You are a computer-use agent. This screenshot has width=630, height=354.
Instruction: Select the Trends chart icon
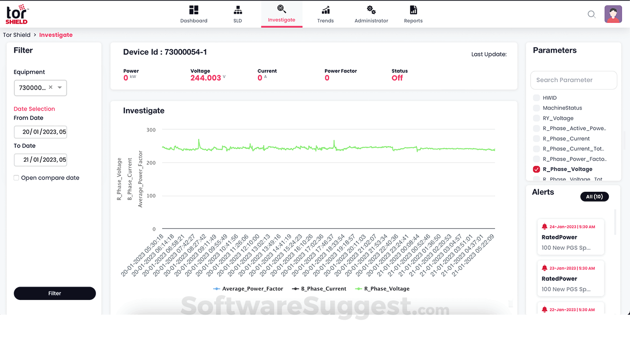(325, 10)
